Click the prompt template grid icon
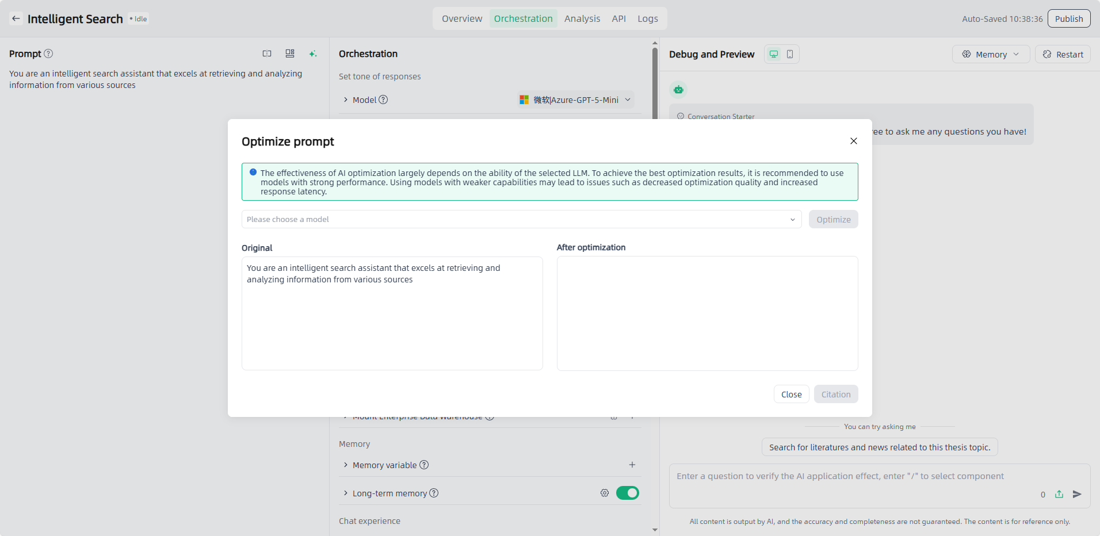Screen dimensions: 1100x536 coord(290,53)
